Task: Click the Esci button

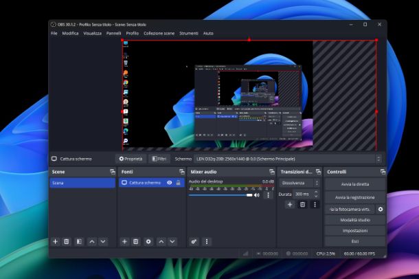Action: [x=355, y=241]
